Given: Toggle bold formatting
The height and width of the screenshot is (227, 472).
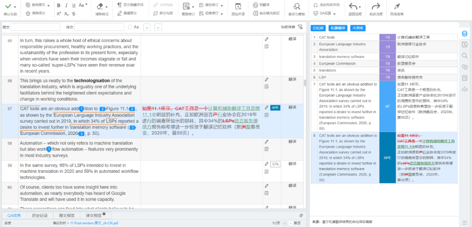Looking at the screenshot, I should click(59, 5).
